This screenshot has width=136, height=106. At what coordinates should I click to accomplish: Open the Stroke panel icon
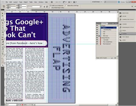[x=121, y=24]
